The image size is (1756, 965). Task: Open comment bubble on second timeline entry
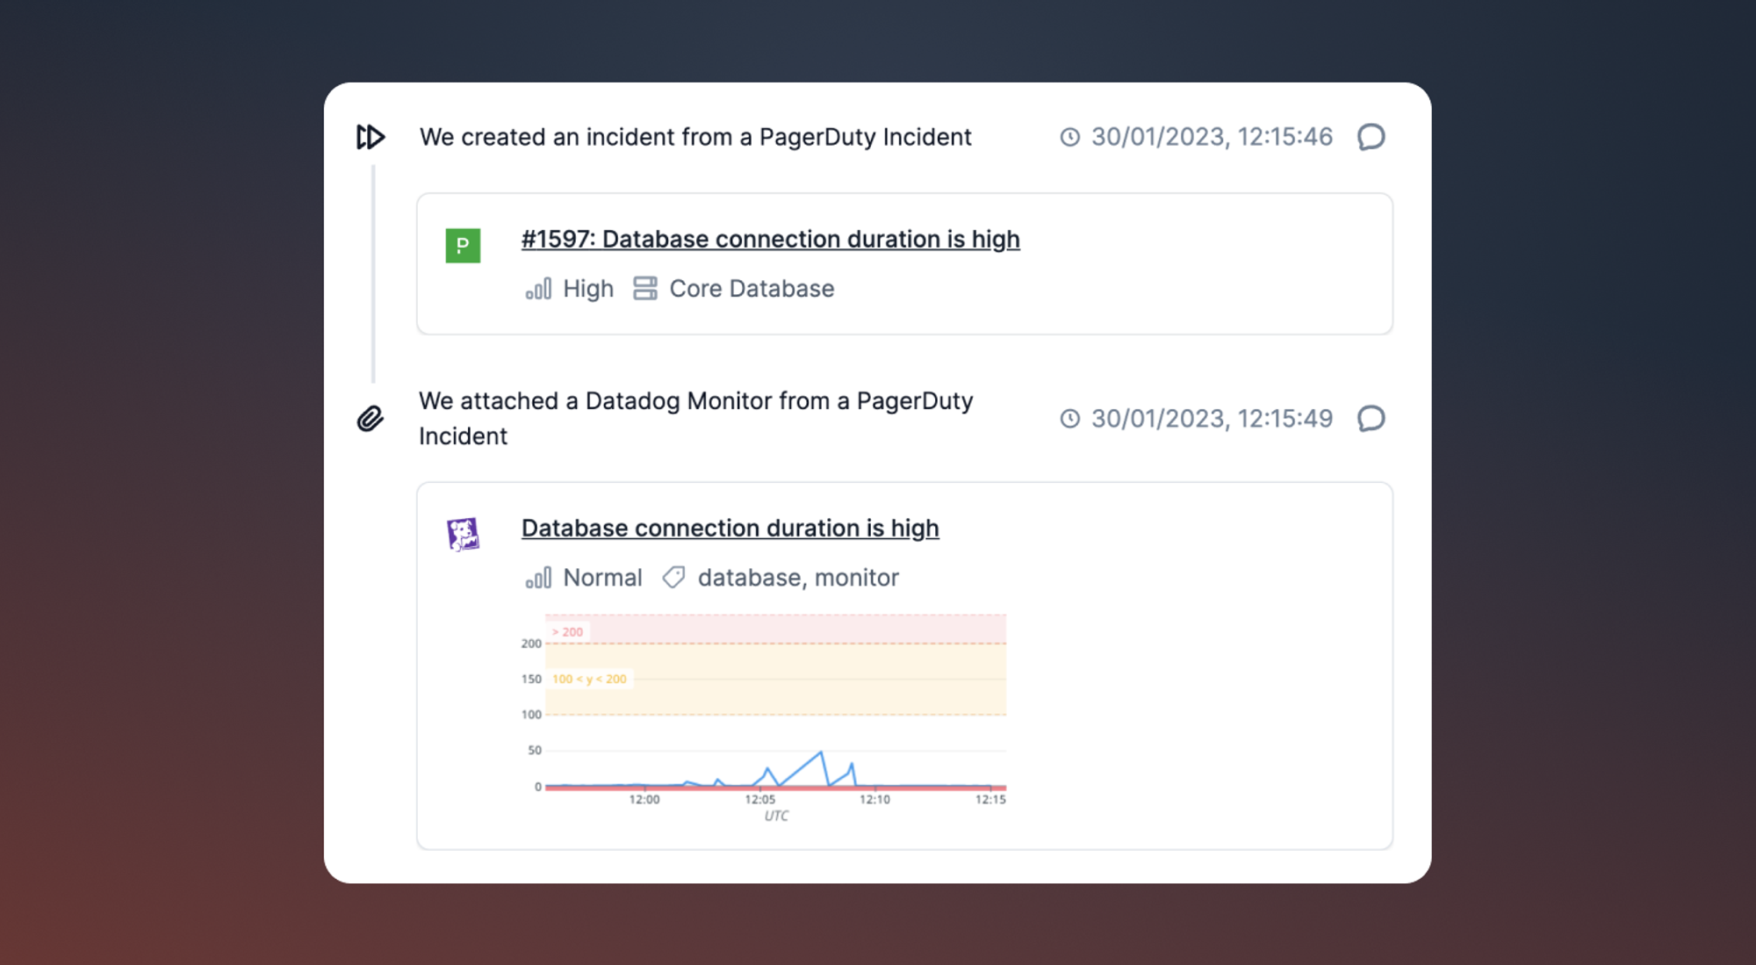(1371, 419)
